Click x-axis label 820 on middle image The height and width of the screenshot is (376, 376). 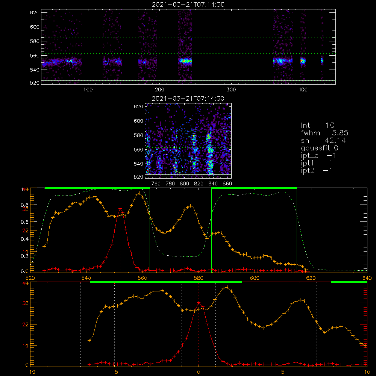(199, 184)
